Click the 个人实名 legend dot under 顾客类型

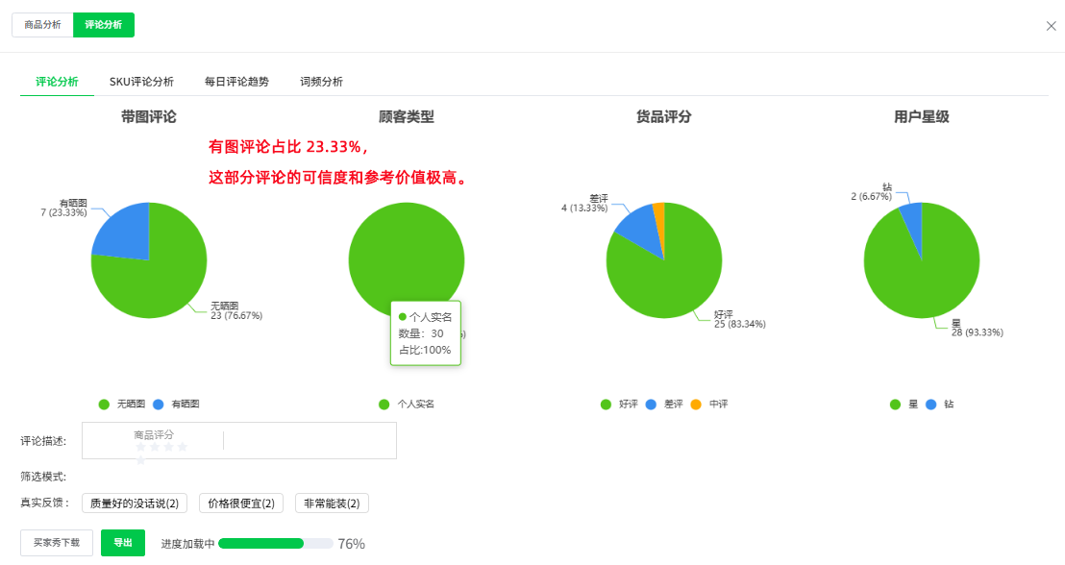pos(383,404)
